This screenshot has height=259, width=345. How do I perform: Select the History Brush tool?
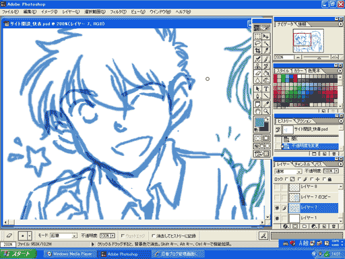(x=266, y=66)
